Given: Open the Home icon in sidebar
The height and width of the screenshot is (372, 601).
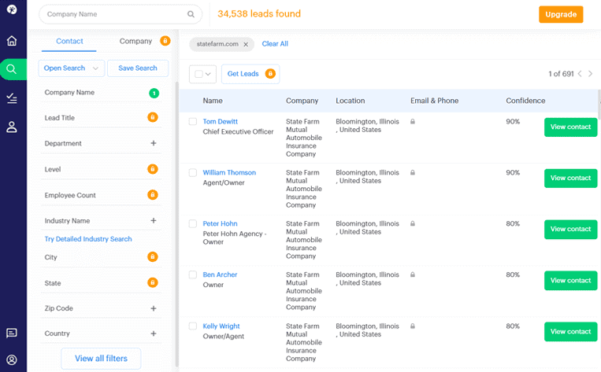Looking at the screenshot, I should point(12,41).
